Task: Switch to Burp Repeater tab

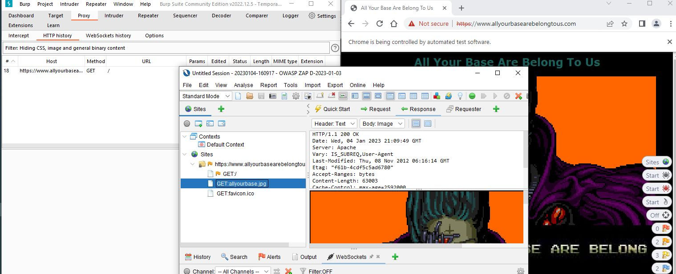Action: [148, 16]
